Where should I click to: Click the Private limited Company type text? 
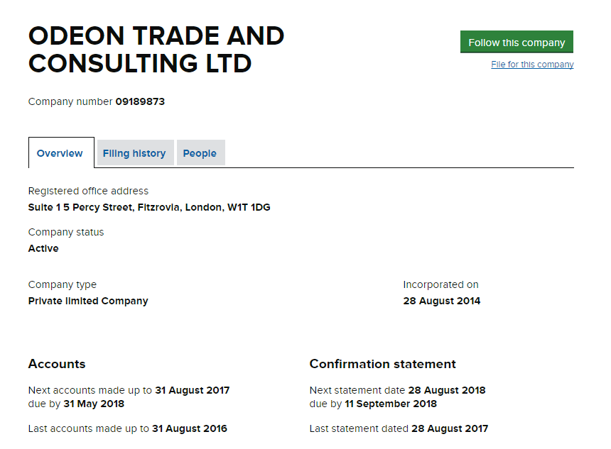click(x=88, y=301)
